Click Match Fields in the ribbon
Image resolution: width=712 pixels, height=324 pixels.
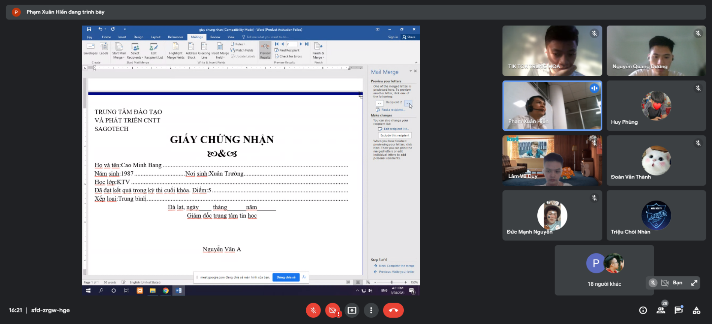[242, 50]
